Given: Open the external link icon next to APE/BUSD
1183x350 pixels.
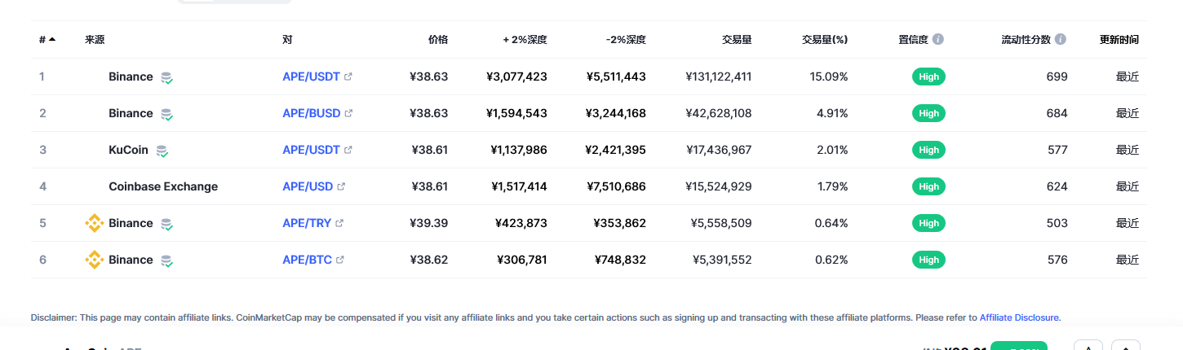Looking at the screenshot, I should tap(349, 113).
